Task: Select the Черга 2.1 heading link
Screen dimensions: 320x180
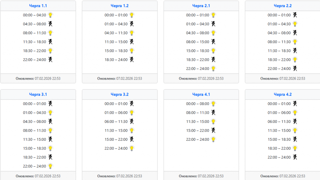Action: (201, 6)
